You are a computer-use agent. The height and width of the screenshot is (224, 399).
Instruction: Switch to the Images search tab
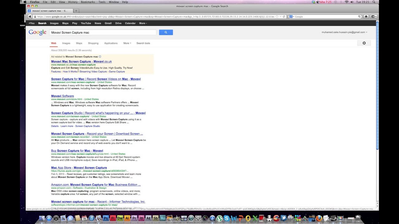(x=66, y=43)
